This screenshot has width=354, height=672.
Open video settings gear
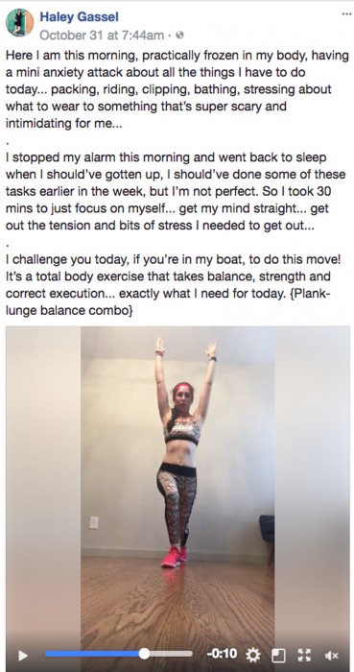pyautogui.click(x=253, y=655)
